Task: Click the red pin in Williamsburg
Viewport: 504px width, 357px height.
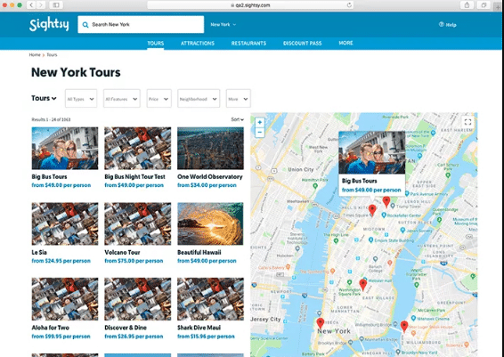Action: point(404,326)
